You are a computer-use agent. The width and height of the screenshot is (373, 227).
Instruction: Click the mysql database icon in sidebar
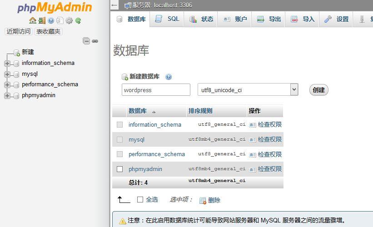click(x=16, y=74)
